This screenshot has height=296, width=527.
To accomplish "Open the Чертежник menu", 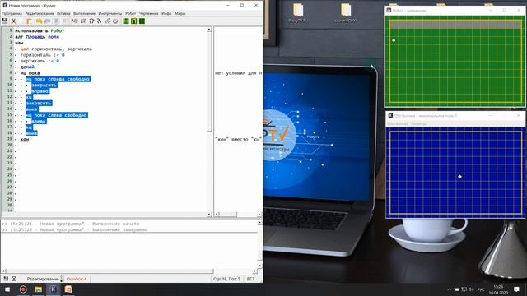I will 148,13.
